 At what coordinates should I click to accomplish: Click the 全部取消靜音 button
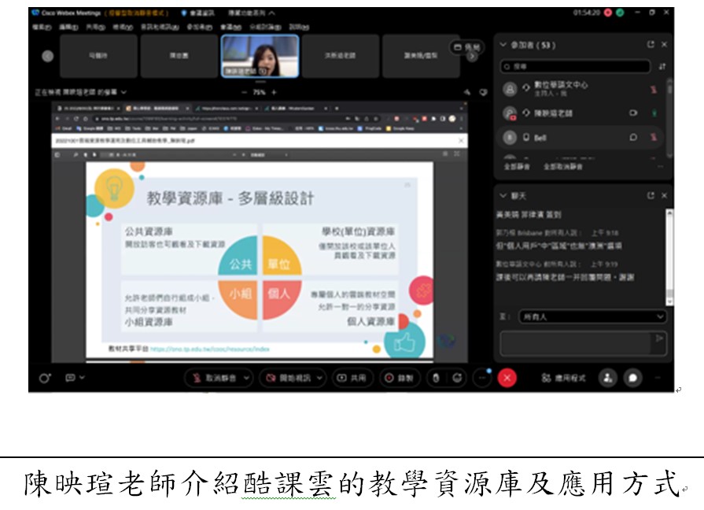(x=563, y=166)
